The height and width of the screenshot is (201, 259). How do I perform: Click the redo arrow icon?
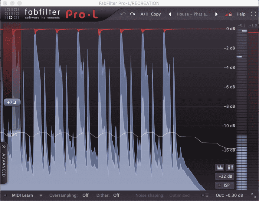pos(133,14)
